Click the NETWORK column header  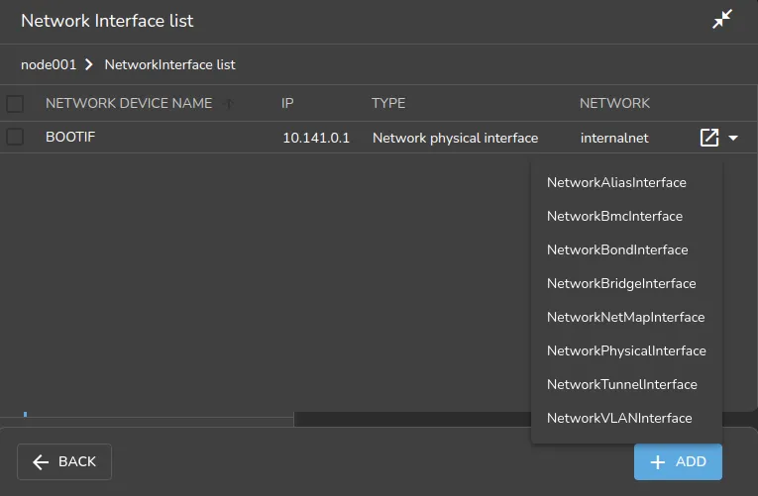[x=614, y=103]
